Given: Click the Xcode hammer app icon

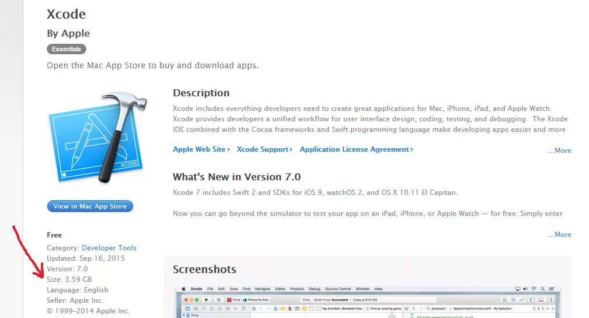Looking at the screenshot, I should pyautogui.click(x=97, y=138).
